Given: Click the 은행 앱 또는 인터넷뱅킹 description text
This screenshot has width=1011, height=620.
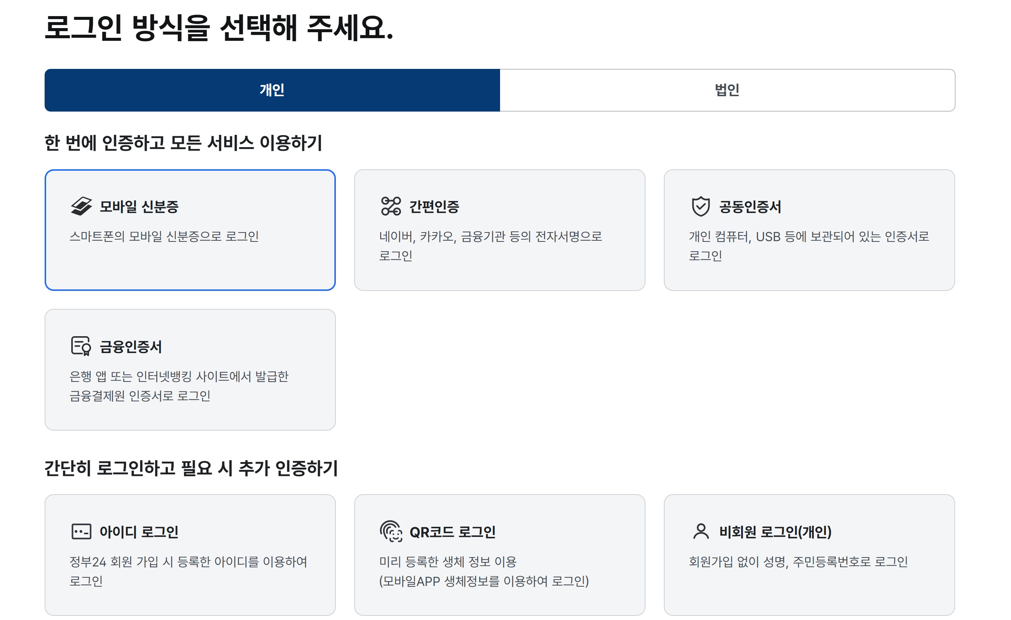Looking at the screenshot, I should [178, 376].
